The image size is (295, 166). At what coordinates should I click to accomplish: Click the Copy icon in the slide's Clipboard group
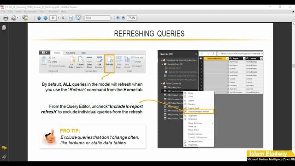pos(50,62)
